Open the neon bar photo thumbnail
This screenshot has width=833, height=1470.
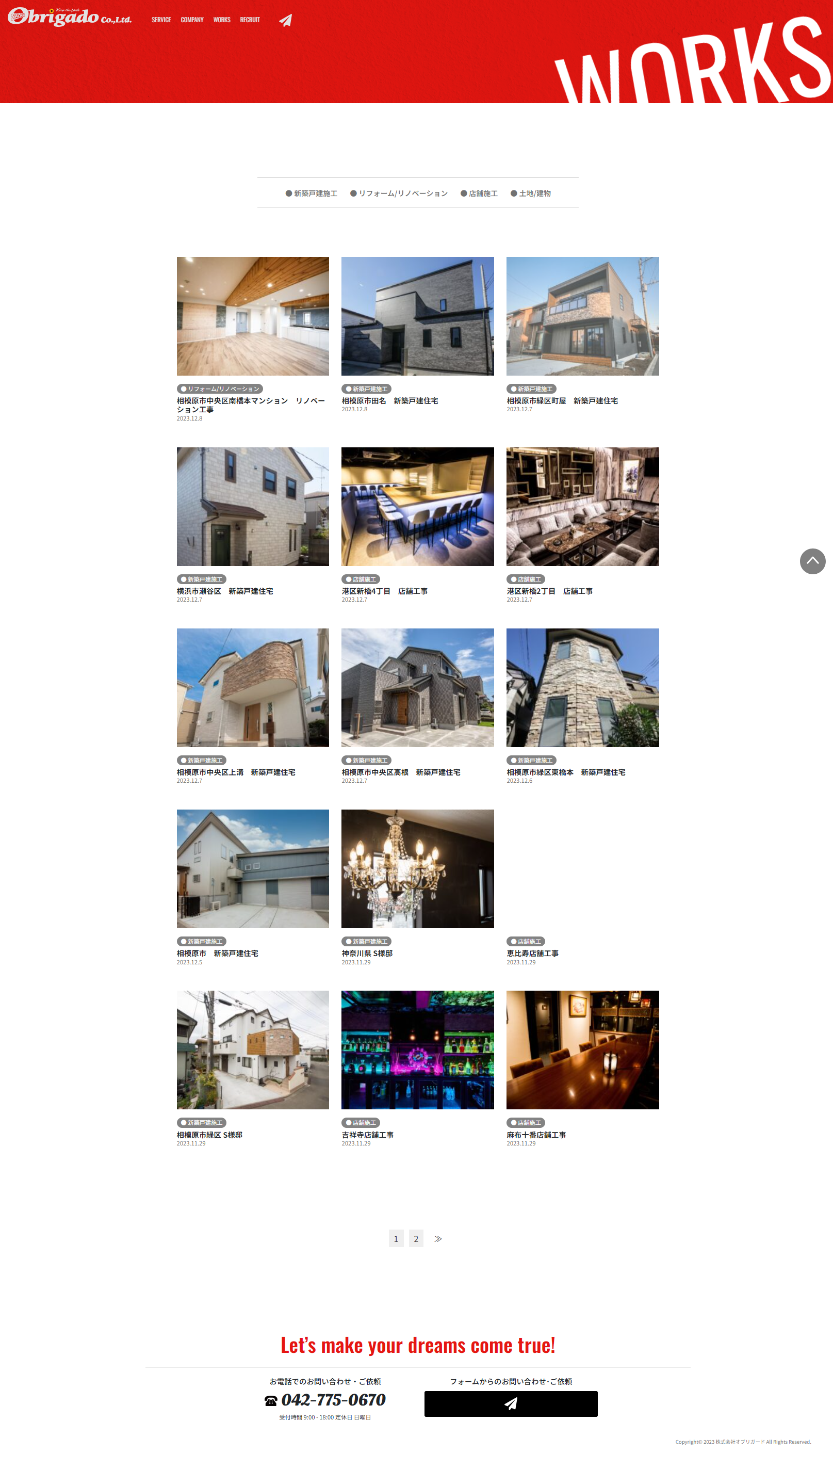pyautogui.click(x=417, y=1050)
